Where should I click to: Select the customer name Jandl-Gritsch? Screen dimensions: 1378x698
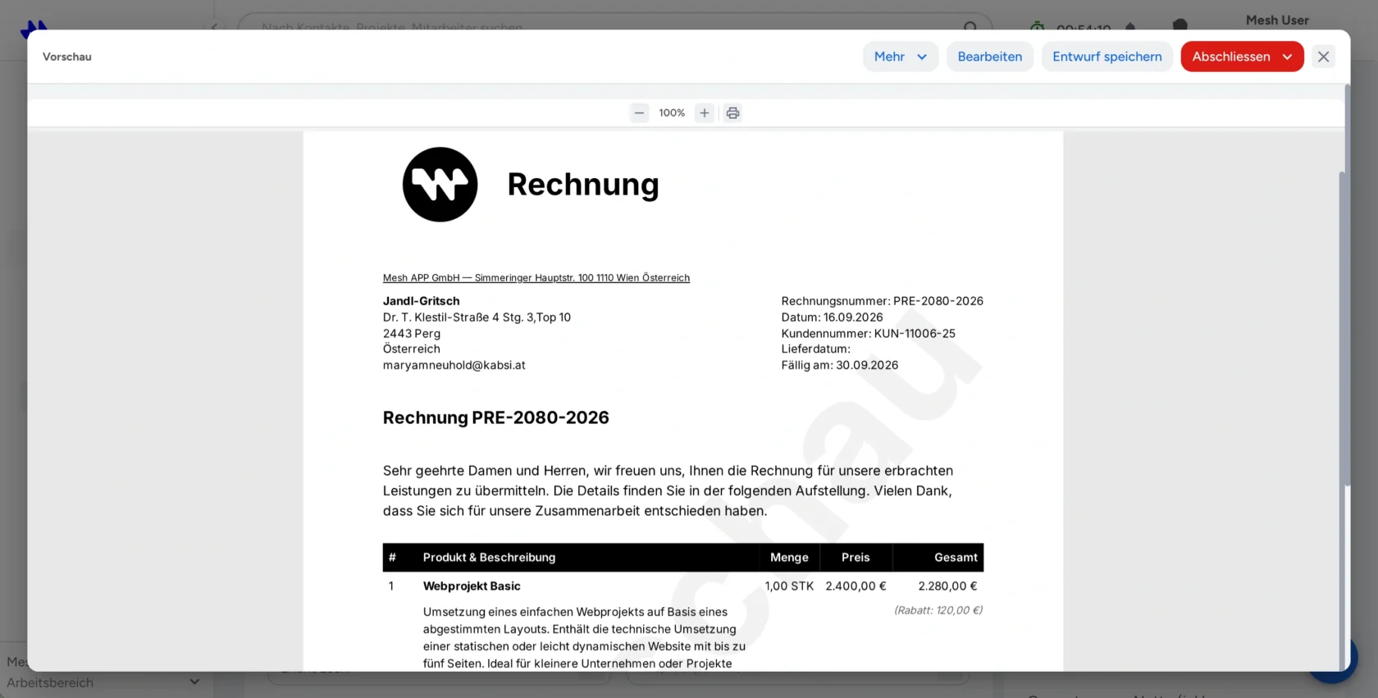click(x=422, y=301)
